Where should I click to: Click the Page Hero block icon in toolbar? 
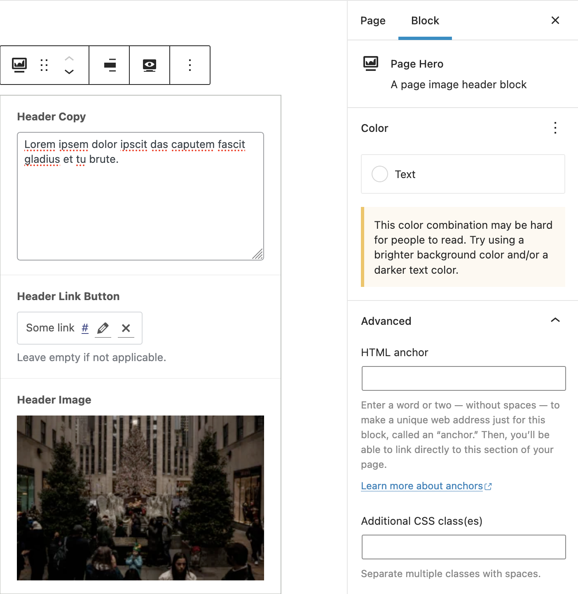pos(20,65)
